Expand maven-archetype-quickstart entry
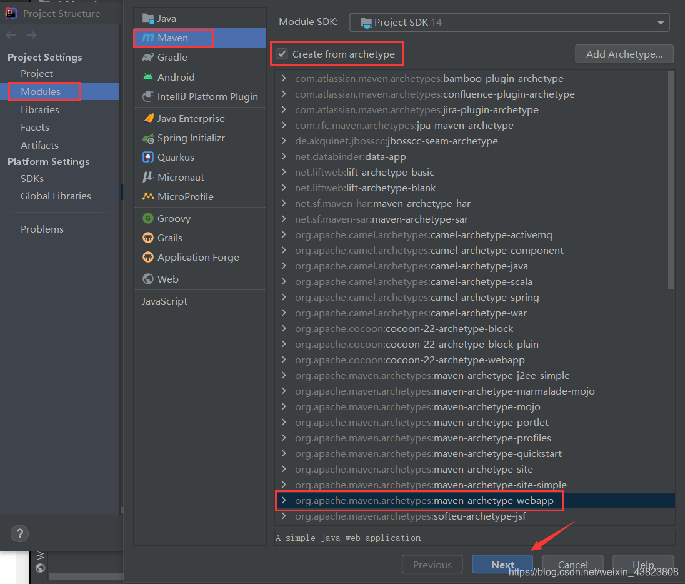 click(x=284, y=453)
